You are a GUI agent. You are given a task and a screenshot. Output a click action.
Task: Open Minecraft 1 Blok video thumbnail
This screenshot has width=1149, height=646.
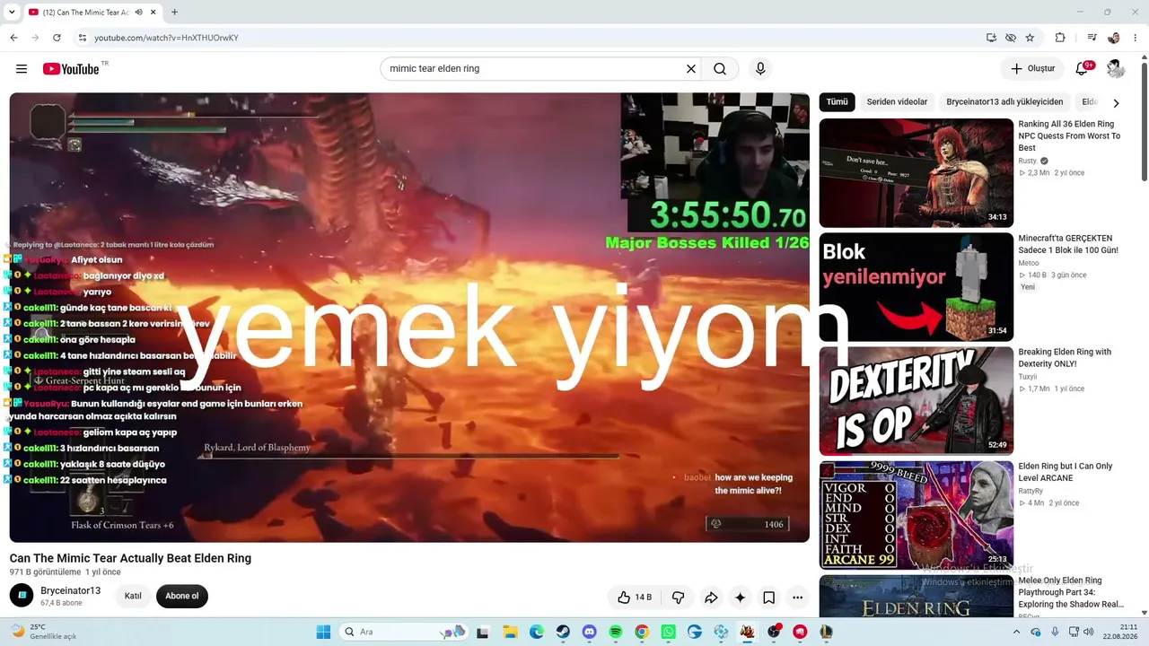coord(916,287)
